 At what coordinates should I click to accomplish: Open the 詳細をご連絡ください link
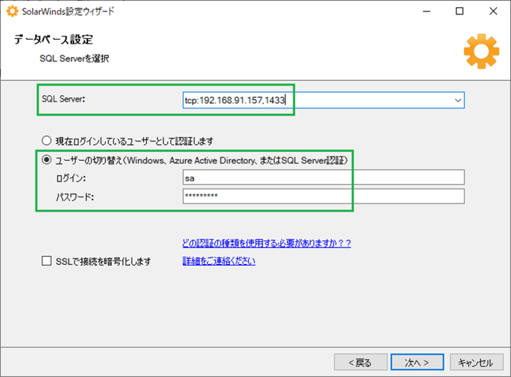pyautogui.click(x=219, y=261)
